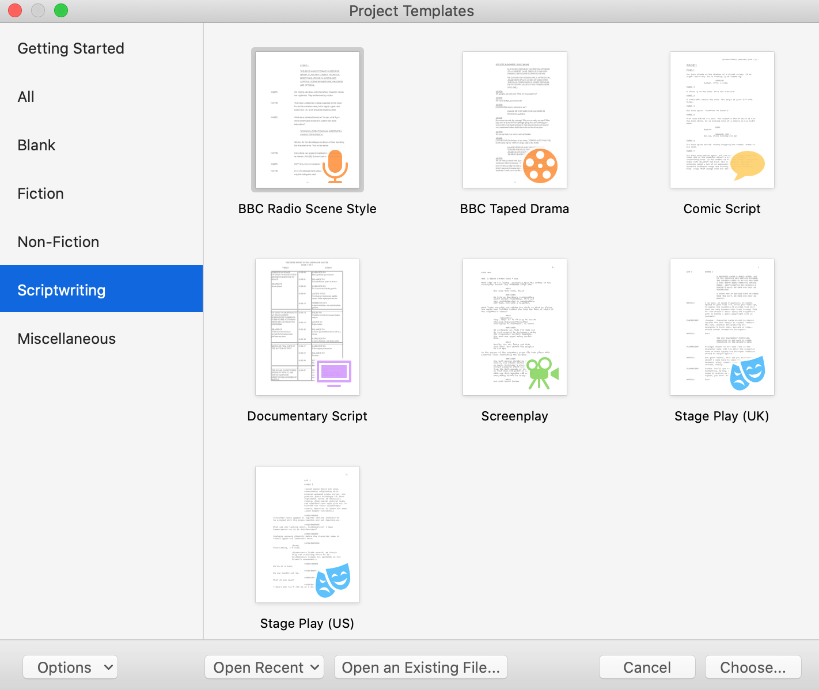This screenshot has height=690, width=819.
Task: Click the blue theatre masks icon on Stage Play (UK)
Action: pyautogui.click(x=748, y=373)
